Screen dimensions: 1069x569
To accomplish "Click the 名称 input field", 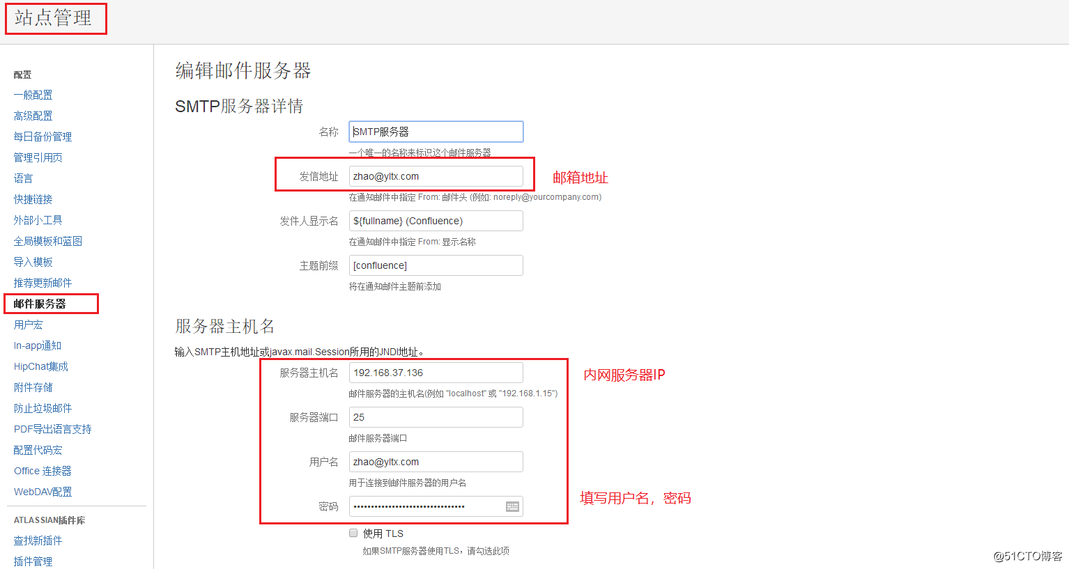I will click(x=436, y=132).
